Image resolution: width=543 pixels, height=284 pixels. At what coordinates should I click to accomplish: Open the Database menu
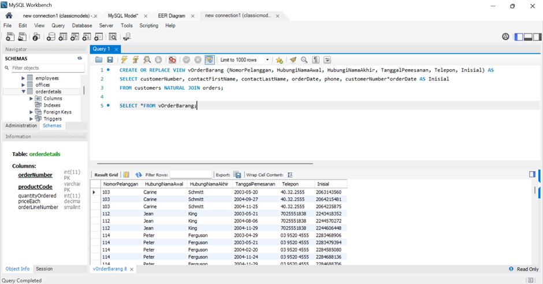tap(82, 25)
